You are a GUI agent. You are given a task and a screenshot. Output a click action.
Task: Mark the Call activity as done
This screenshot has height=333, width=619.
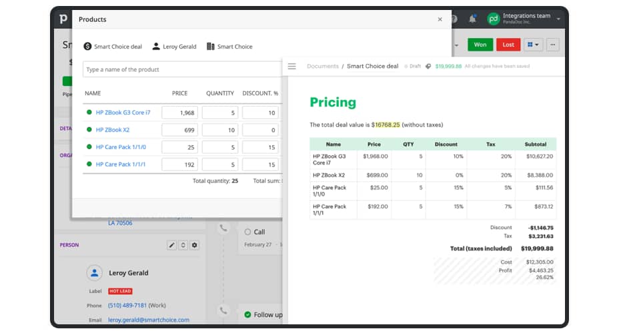click(x=247, y=232)
